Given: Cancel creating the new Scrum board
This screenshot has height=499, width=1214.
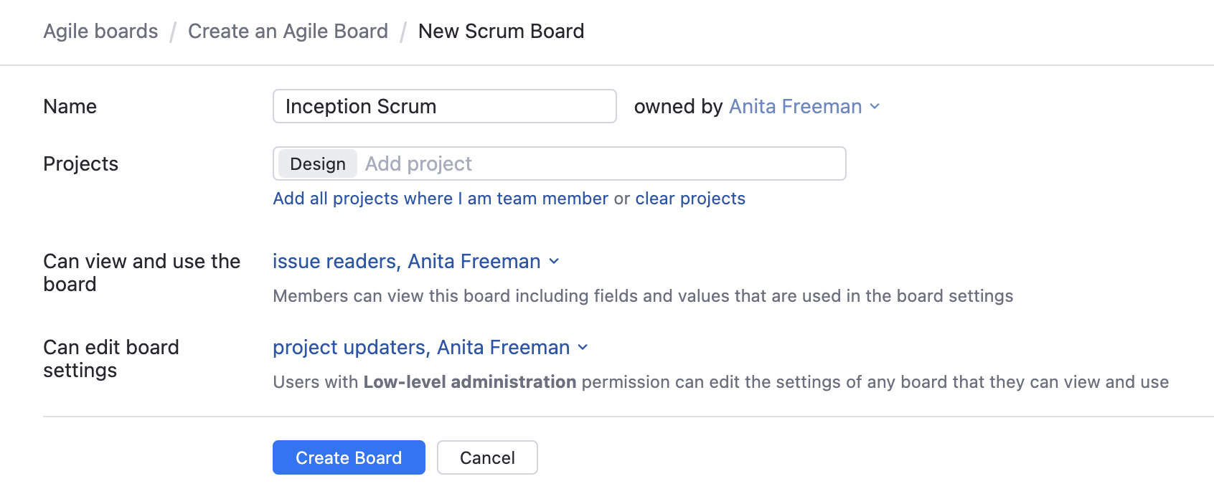Looking at the screenshot, I should pos(487,457).
